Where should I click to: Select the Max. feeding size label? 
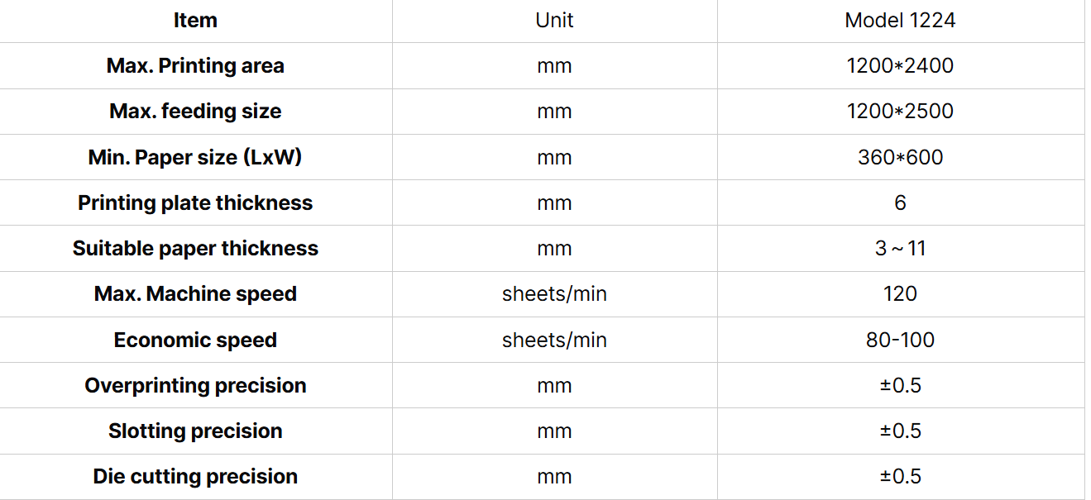point(195,112)
